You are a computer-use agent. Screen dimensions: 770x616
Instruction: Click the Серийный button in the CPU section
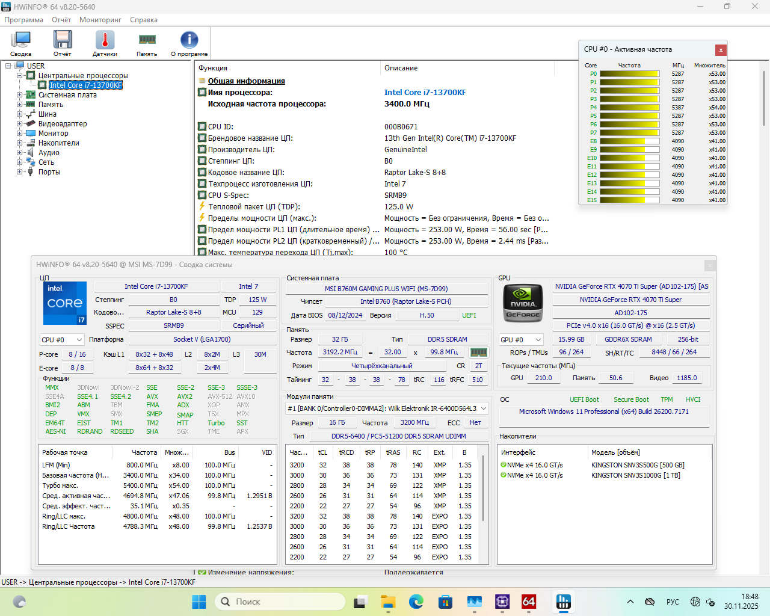(x=248, y=325)
